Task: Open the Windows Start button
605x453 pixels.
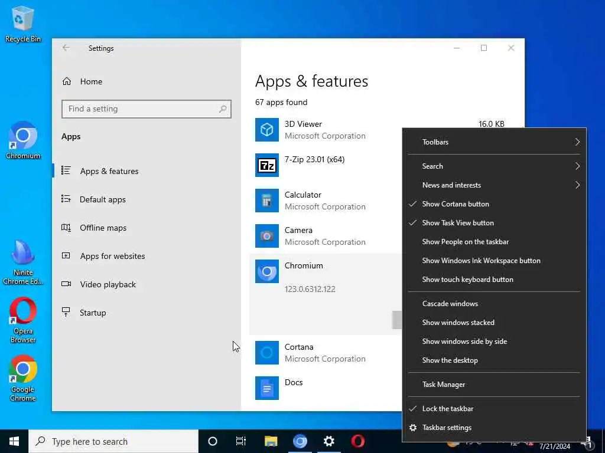Action: click(x=14, y=441)
